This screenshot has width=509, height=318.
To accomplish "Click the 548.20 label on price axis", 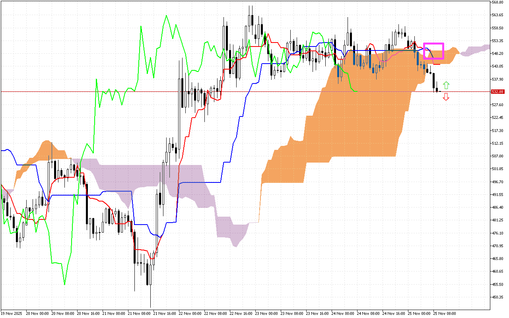I will point(498,54).
